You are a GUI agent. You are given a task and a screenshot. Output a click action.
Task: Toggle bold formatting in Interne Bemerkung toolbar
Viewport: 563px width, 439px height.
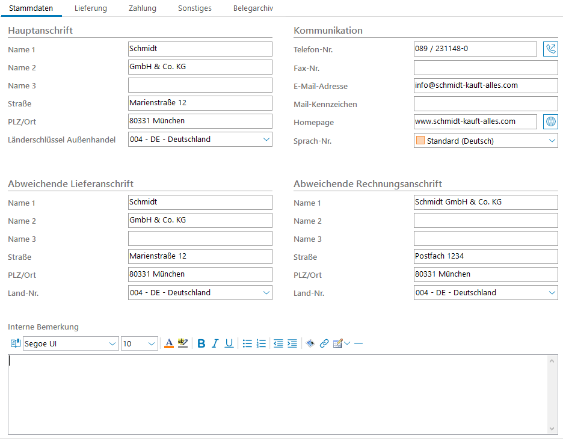click(202, 343)
